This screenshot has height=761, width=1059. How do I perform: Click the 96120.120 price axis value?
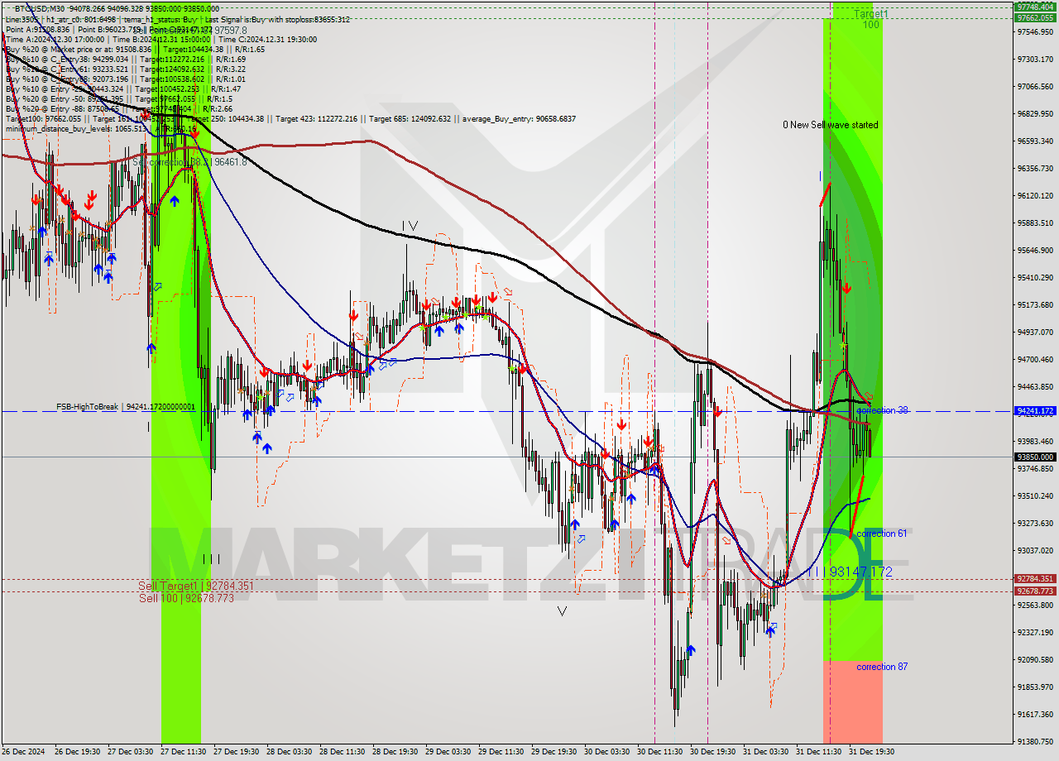pos(1035,195)
